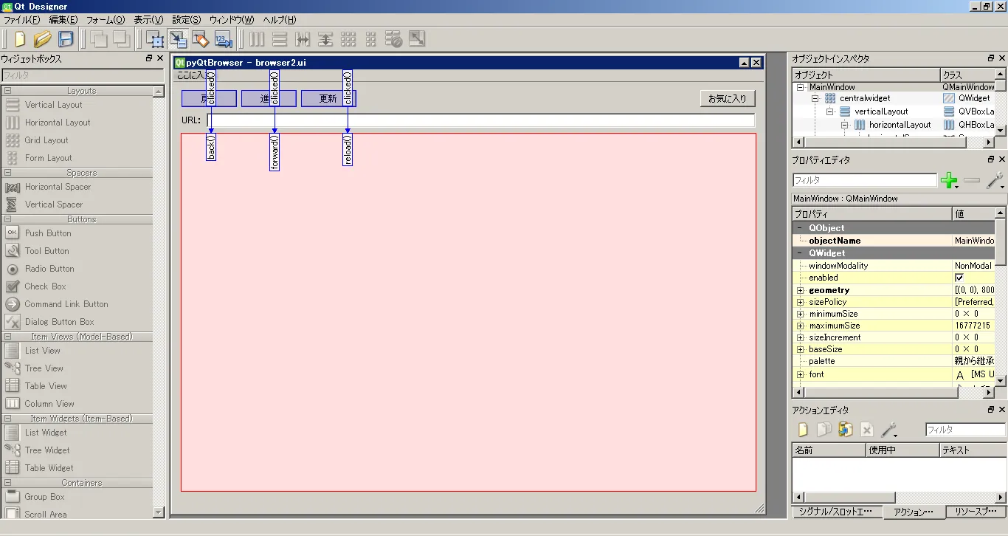Collapse the QWidget property group

click(800, 253)
